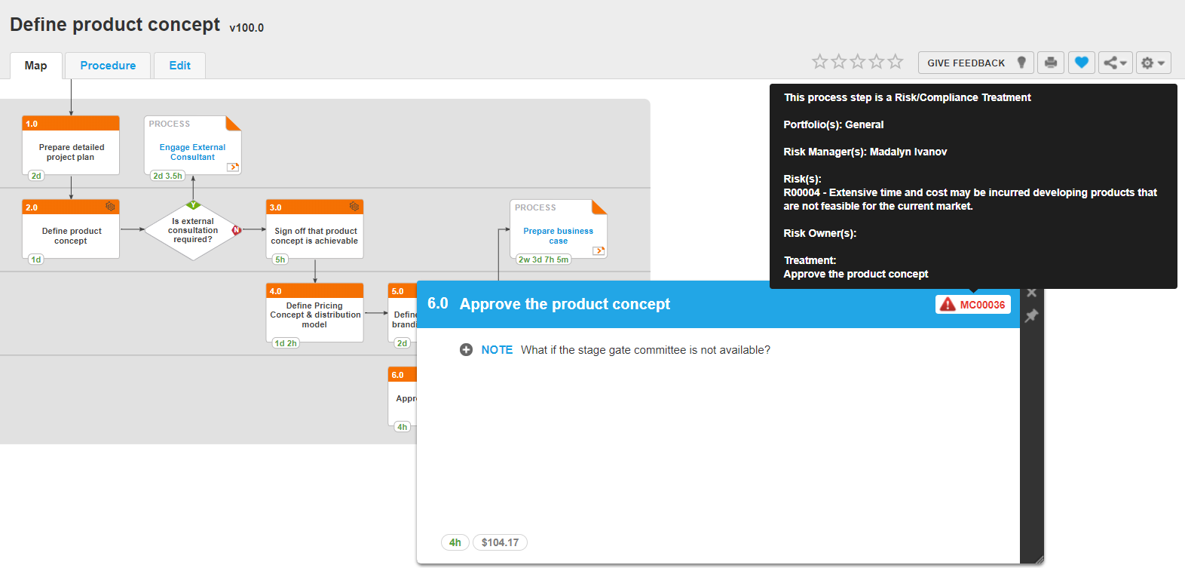Open the Edit tab
The width and height of the screenshot is (1185, 568).
pos(179,66)
